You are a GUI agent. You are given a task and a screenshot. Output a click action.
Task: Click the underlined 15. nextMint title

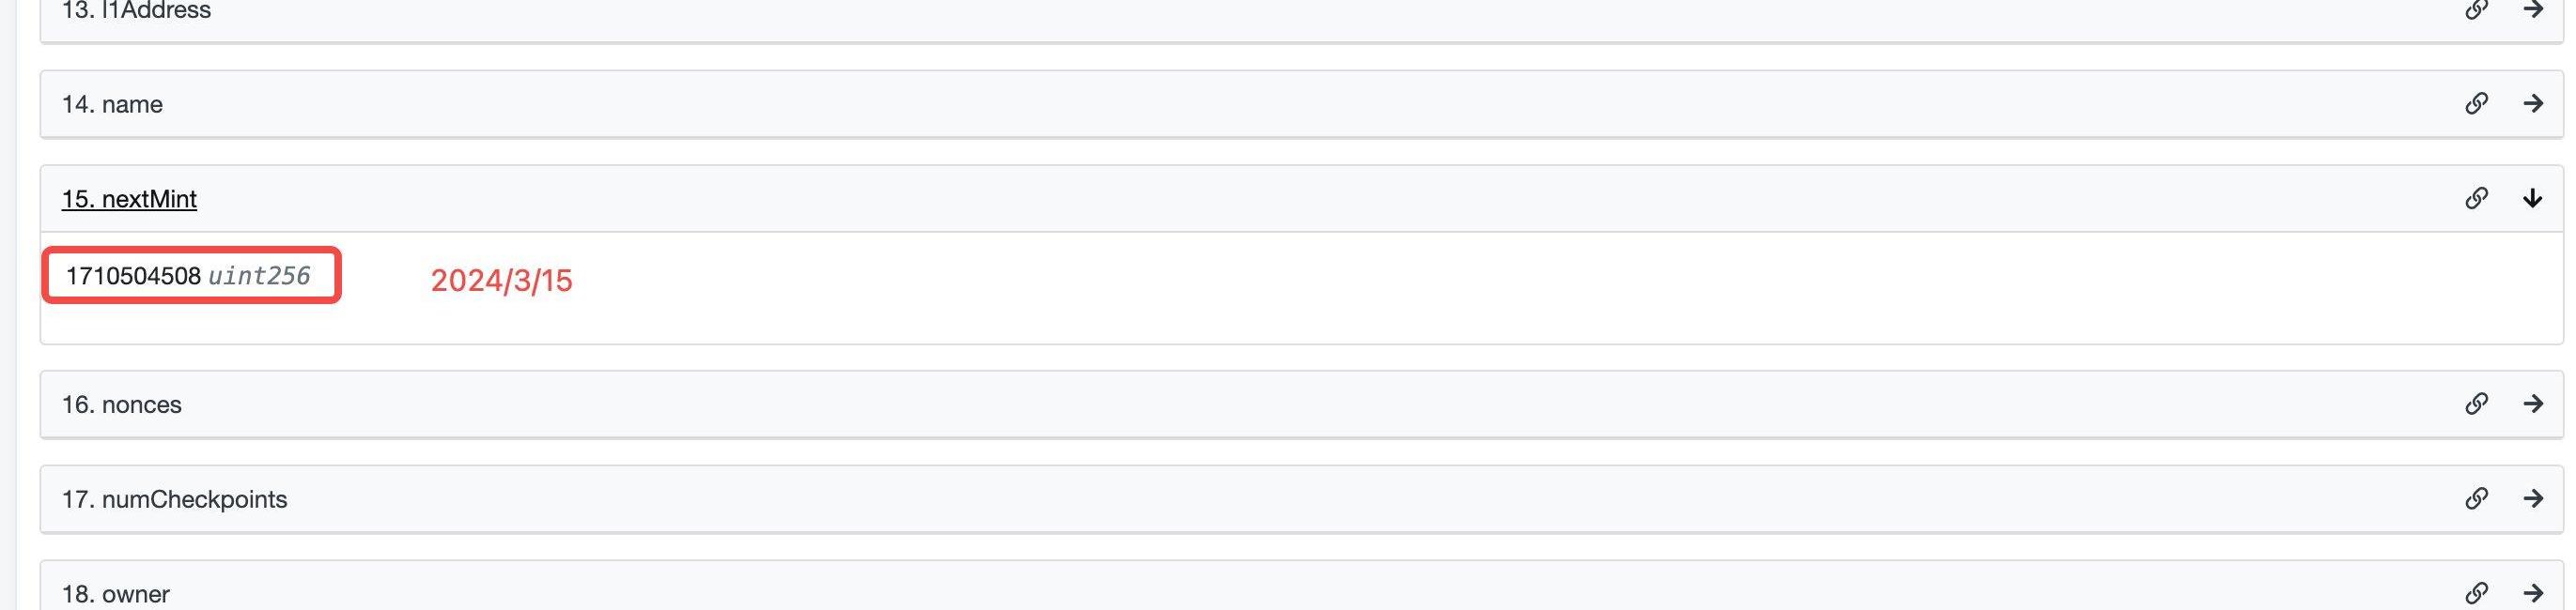[x=129, y=200]
